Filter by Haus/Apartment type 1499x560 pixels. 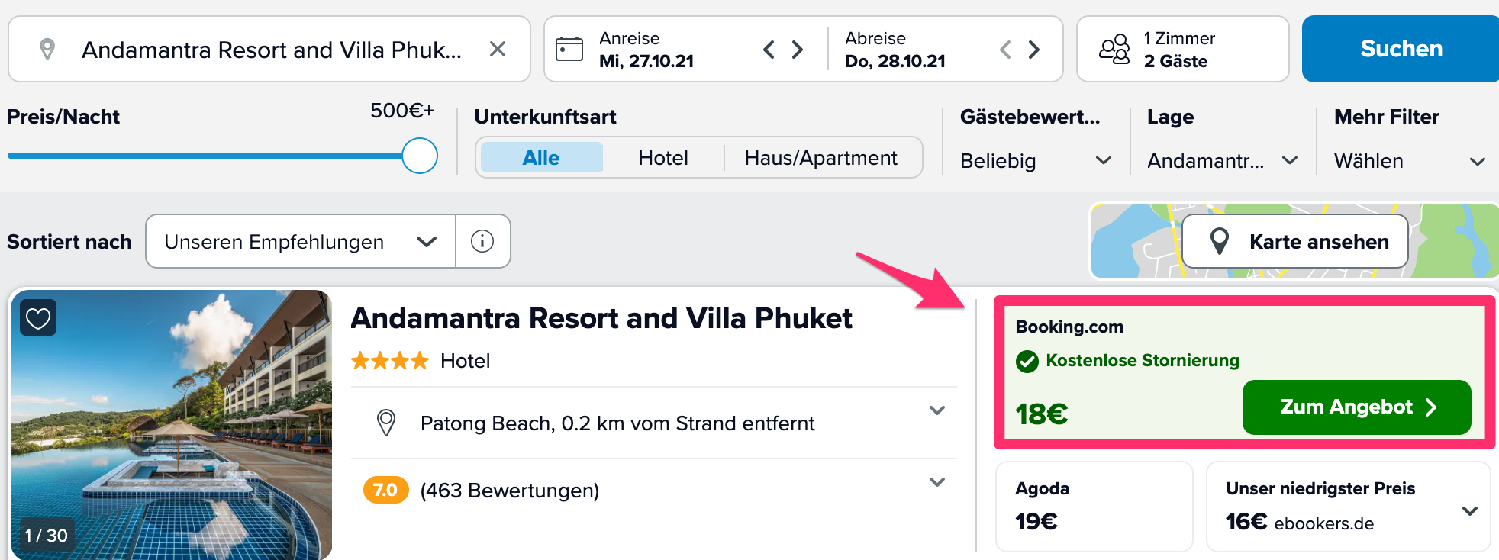(820, 158)
